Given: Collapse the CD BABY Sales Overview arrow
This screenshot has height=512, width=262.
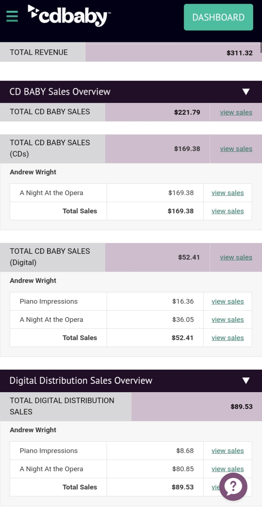Looking at the screenshot, I should point(246,92).
